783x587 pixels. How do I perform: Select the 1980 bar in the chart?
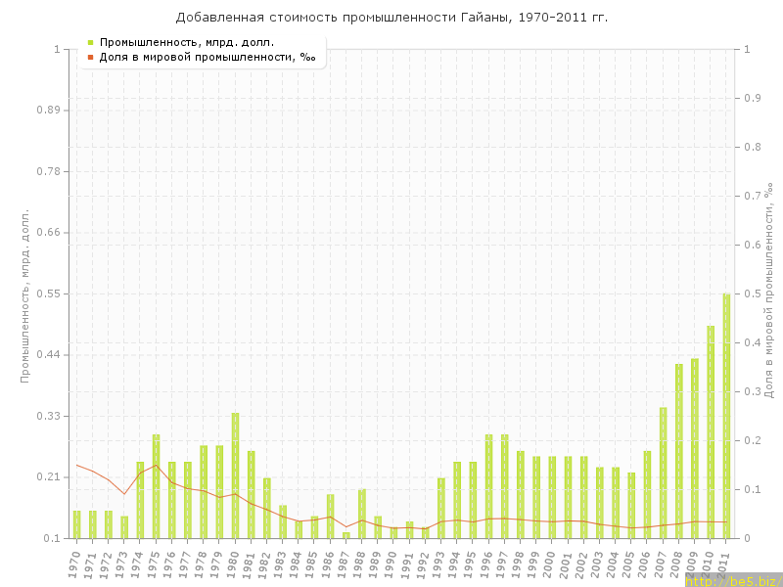click(x=235, y=475)
